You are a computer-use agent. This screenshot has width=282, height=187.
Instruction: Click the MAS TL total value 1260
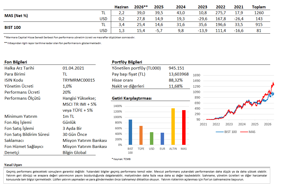click(259, 13)
